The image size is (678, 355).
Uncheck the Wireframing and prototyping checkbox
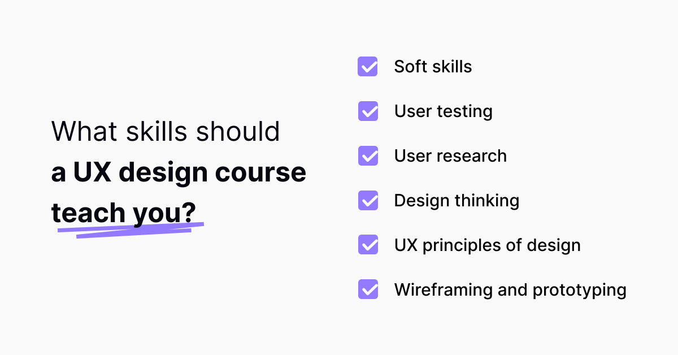click(368, 290)
